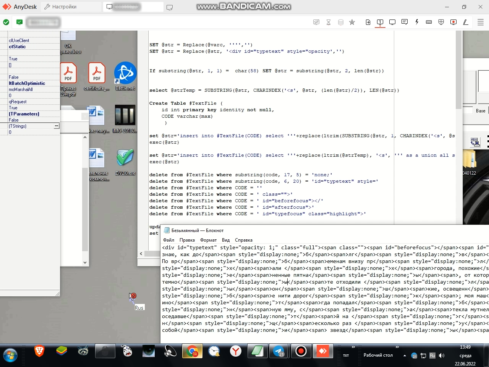Click the file transfer icon
This screenshot has height=367, width=489.
click(x=368, y=22)
